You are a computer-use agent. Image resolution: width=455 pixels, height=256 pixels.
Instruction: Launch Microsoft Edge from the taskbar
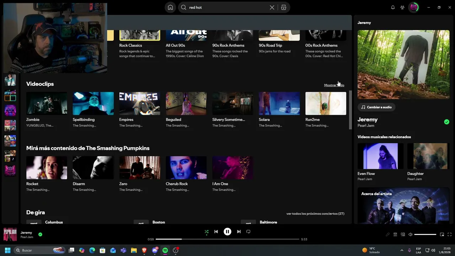pyautogui.click(x=92, y=250)
